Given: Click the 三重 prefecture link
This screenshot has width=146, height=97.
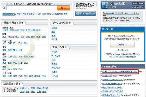Looking at the screenshot, I should pyautogui.click(x=20, y=50).
